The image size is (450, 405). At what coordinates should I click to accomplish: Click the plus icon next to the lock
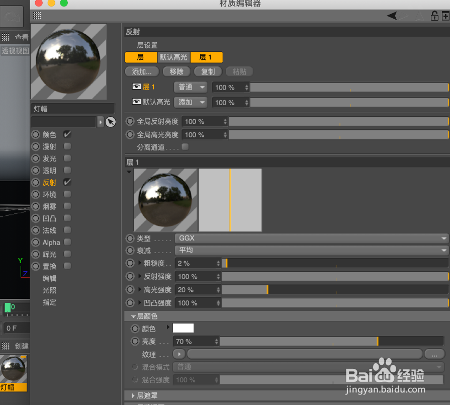tap(445, 16)
